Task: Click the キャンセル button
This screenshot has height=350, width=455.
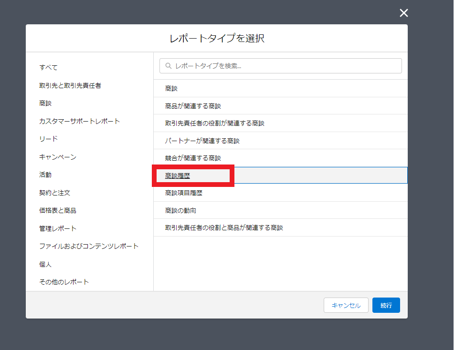Action: click(346, 305)
